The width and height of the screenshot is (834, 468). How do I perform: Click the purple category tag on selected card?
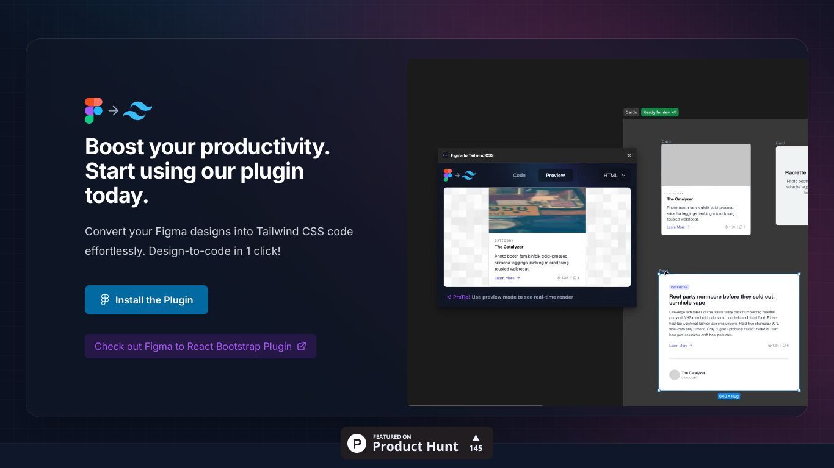point(679,287)
